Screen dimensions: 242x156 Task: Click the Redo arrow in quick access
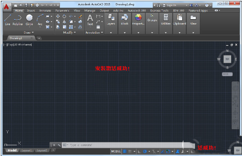[x=51, y=5]
